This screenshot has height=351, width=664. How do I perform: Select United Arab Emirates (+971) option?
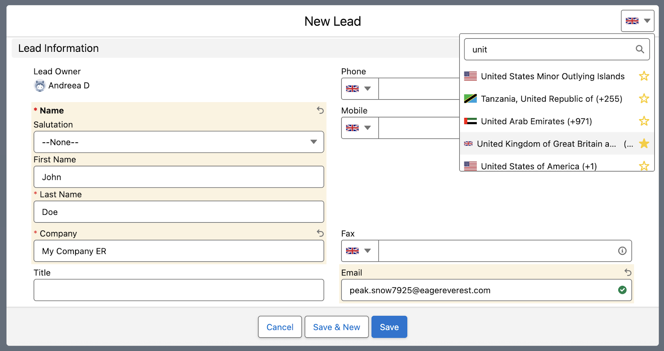536,121
